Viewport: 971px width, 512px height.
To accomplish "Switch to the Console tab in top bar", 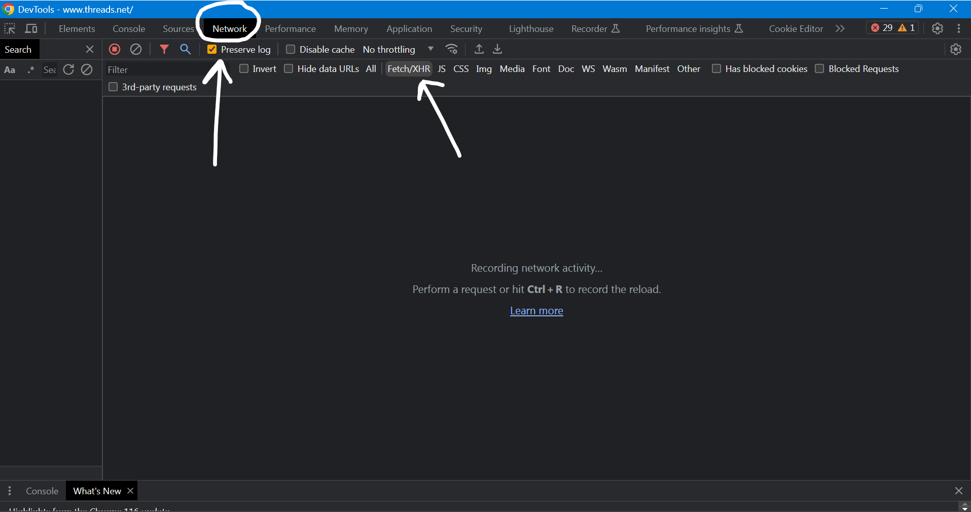I will pos(129,28).
